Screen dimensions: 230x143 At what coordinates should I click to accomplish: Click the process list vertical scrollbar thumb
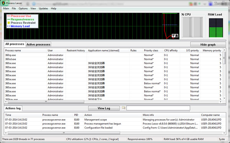[x=224, y=58]
